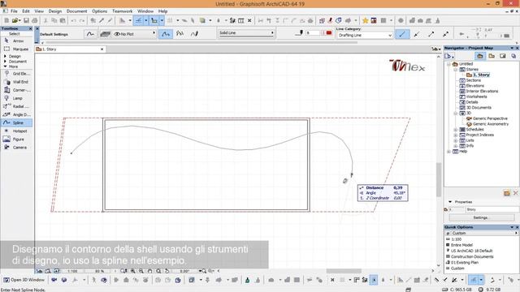Select Generic Perspective in Navigator
Viewport: 520px width, 292px height.
[x=490, y=118]
